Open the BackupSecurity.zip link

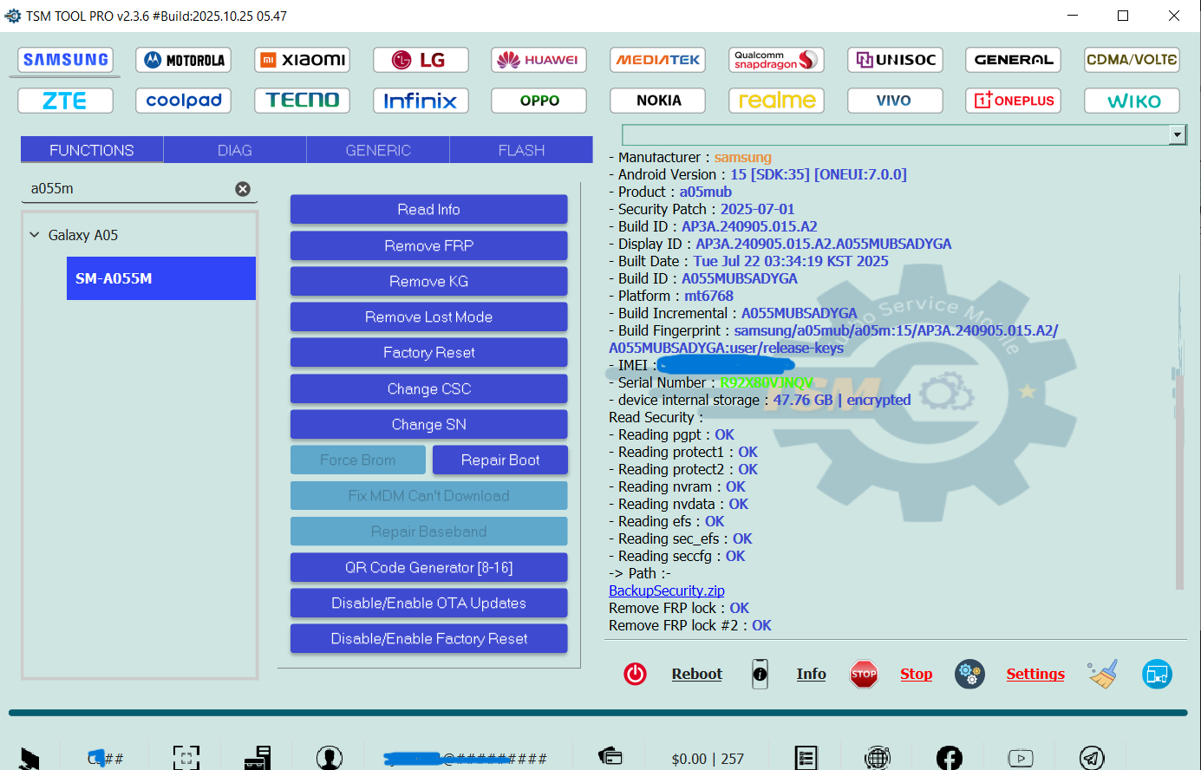pos(666,591)
